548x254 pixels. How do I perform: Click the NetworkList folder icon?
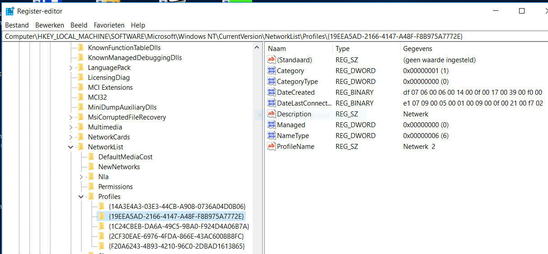(x=81, y=147)
